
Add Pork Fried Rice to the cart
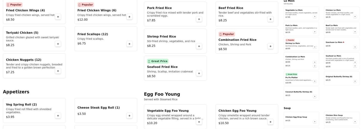pyautogui.click(x=199, y=19)
